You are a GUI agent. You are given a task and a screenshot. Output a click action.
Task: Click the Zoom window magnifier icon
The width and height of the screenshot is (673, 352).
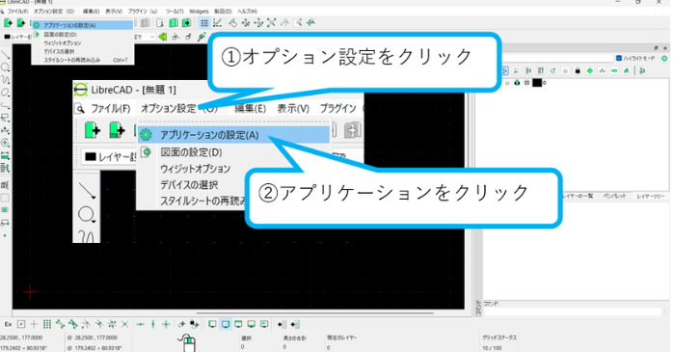coord(298,23)
